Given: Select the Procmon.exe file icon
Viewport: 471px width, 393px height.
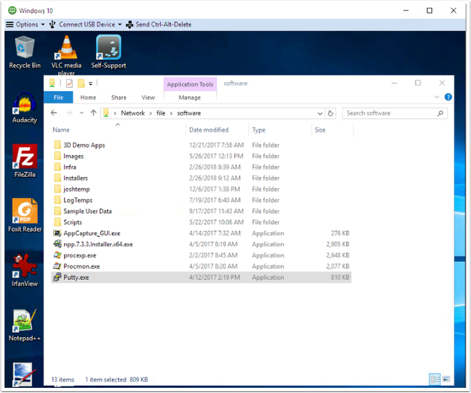Looking at the screenshot, I should (x=57, y=266).
